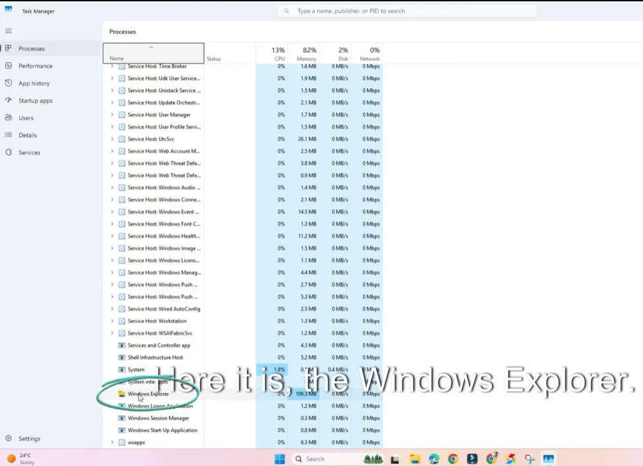Image resolution: width=643 pixels, height=466 pixels.
Task: Click the System process icon
Action: coord(122,369)
